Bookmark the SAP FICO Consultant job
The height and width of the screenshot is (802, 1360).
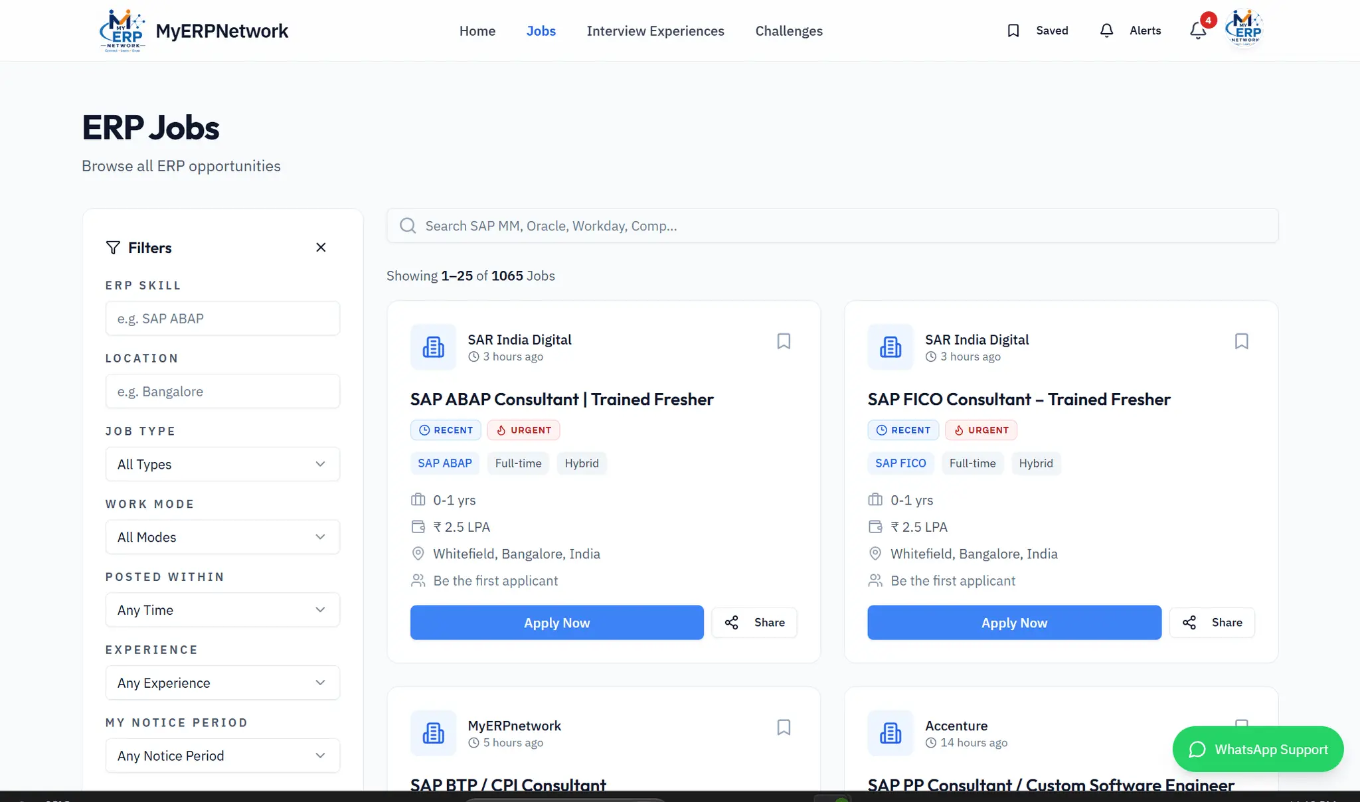(1241, 341)
